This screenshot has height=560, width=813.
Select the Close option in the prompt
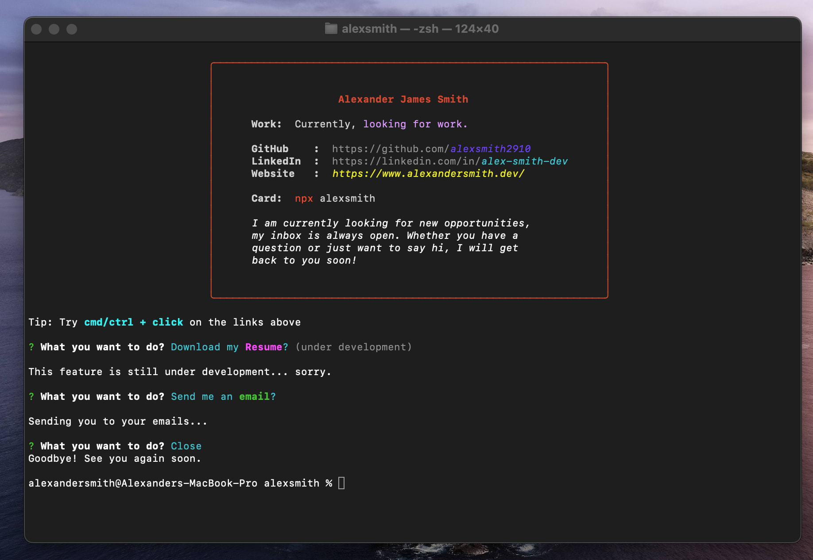tap(186, 446)
